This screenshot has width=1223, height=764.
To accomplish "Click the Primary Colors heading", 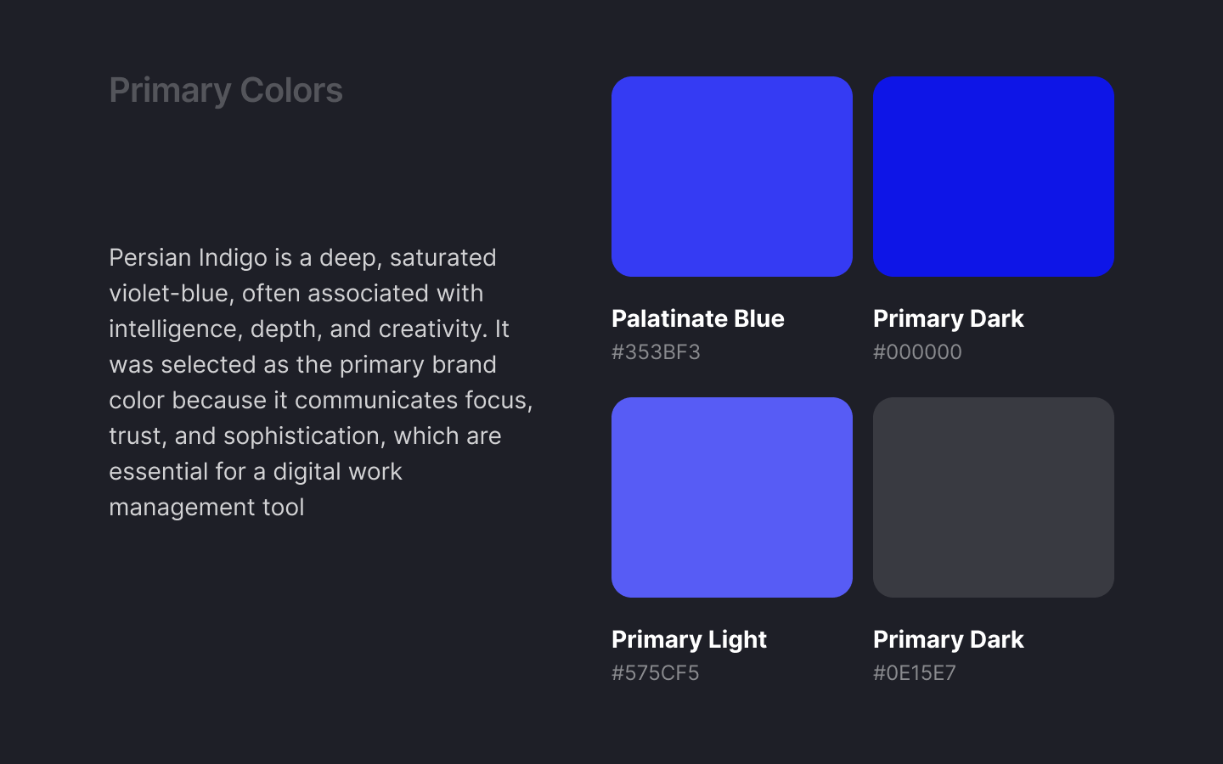I will pos(226,90).
